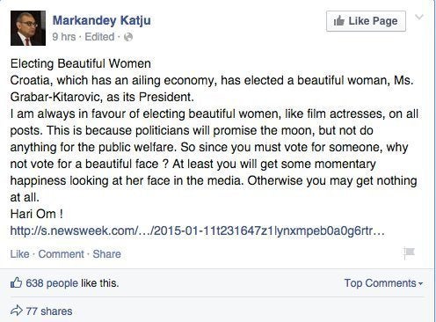Like this post
The width and height of the screenshot is (436, 322).
click(x=19, y=254)
